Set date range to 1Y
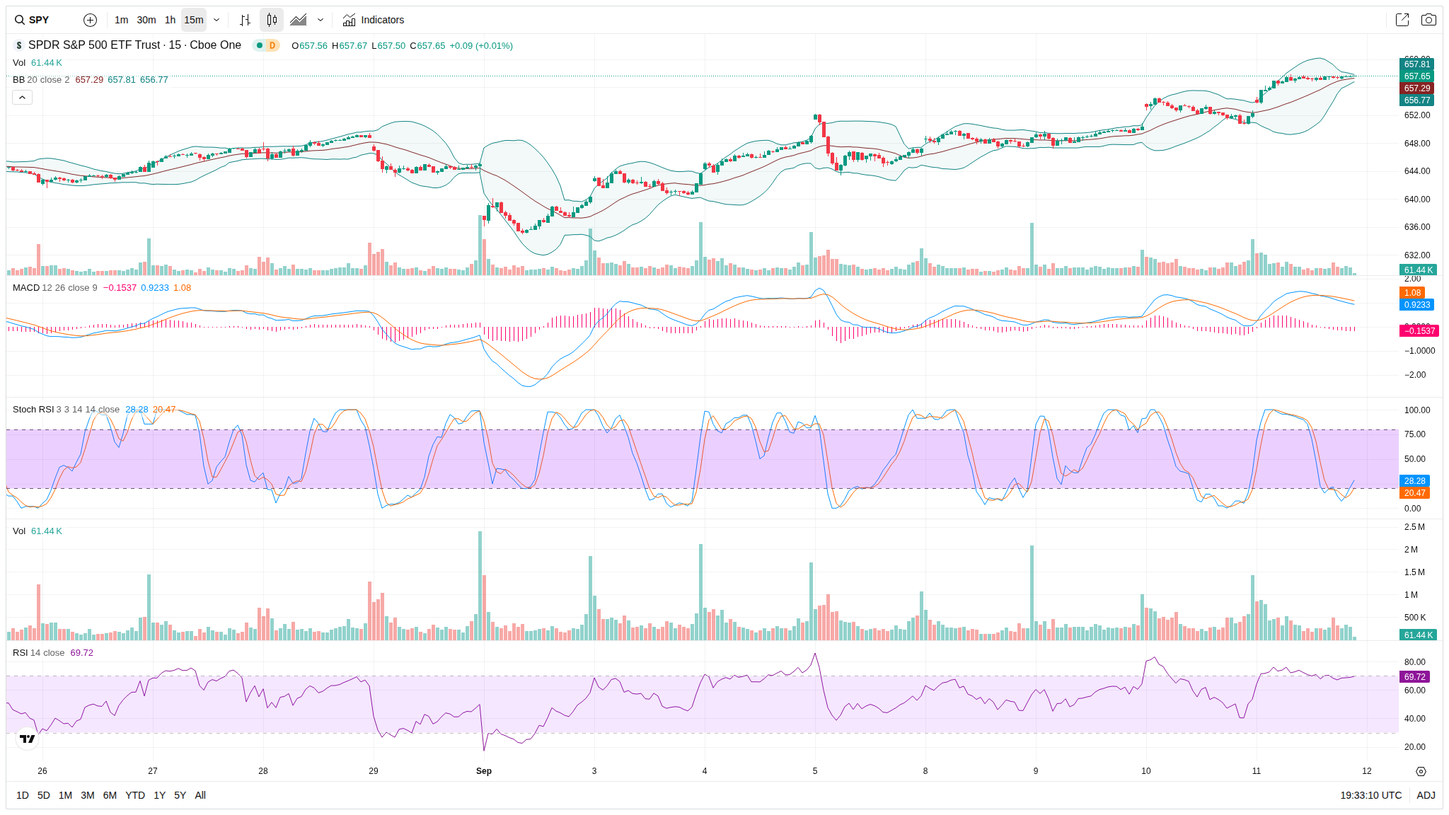 pyautogui.click(x=160, y=795)
